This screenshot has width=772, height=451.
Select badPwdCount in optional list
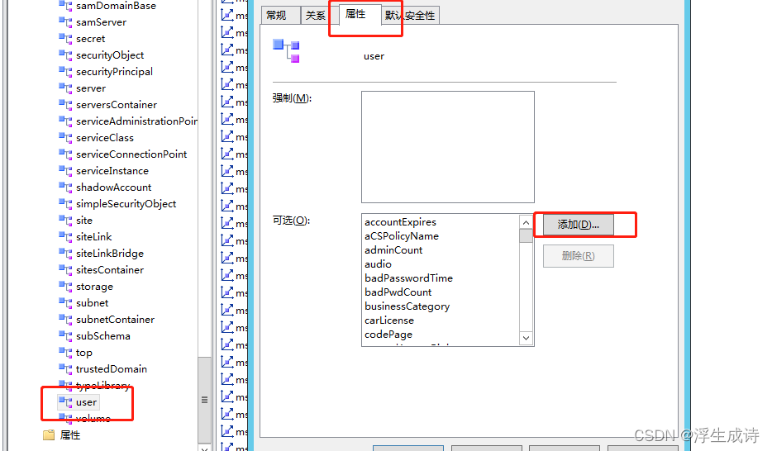coord(398,292)
